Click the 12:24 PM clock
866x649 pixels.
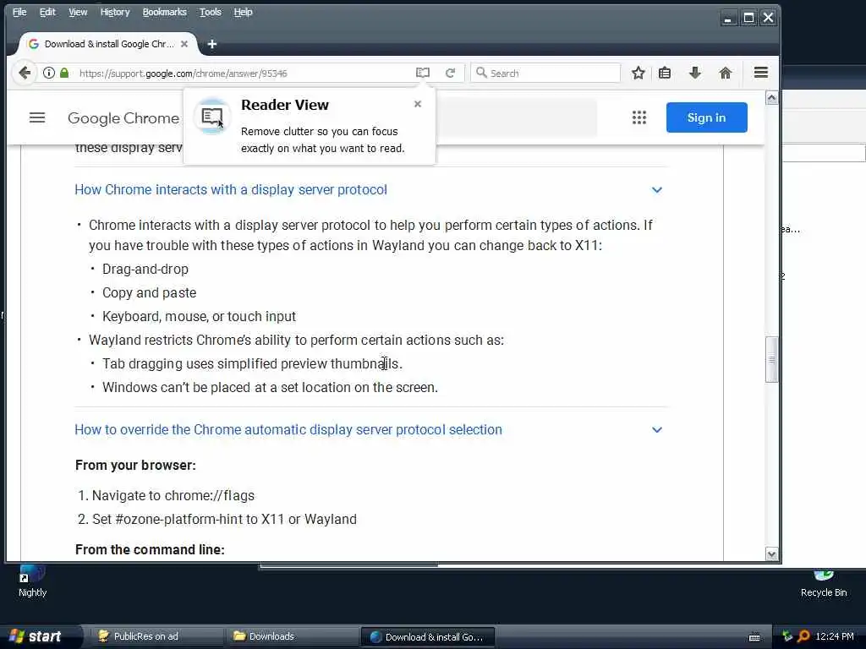pyautogui.click(x=835, y=636)
